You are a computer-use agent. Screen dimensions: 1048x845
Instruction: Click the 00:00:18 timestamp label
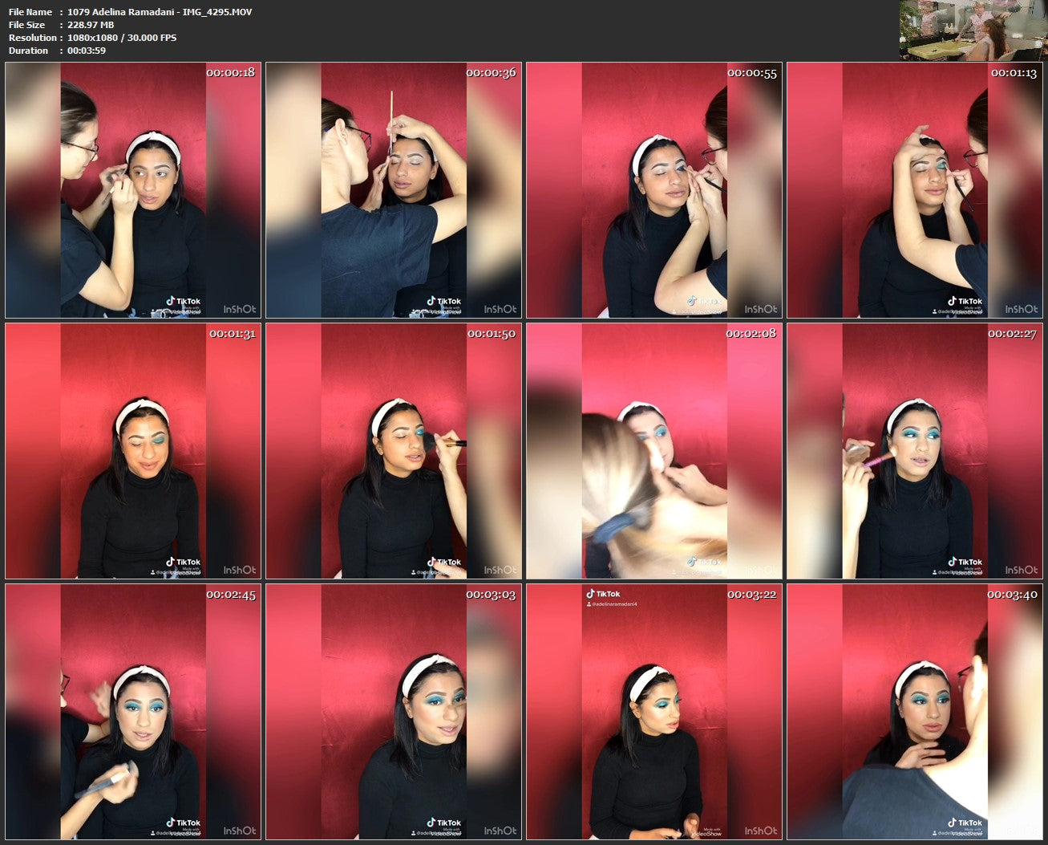pos(230,72)
